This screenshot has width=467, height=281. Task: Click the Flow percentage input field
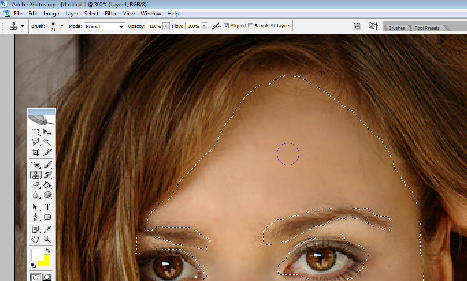click(193, 26)
